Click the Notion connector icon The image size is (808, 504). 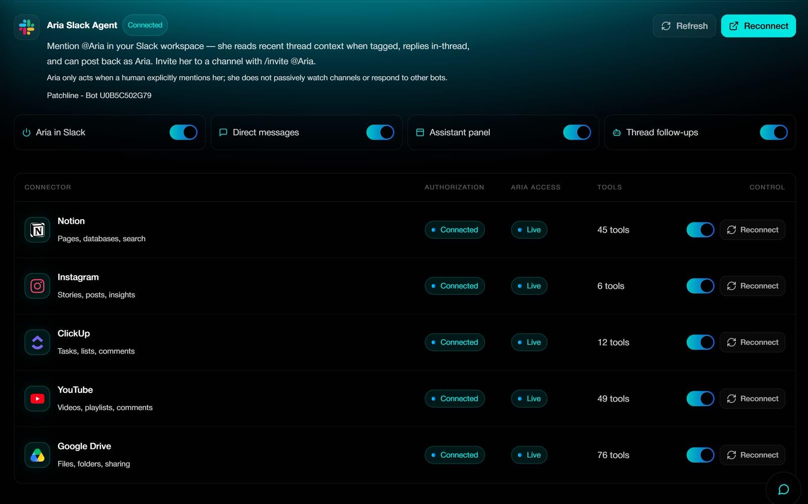click(37, 230)
